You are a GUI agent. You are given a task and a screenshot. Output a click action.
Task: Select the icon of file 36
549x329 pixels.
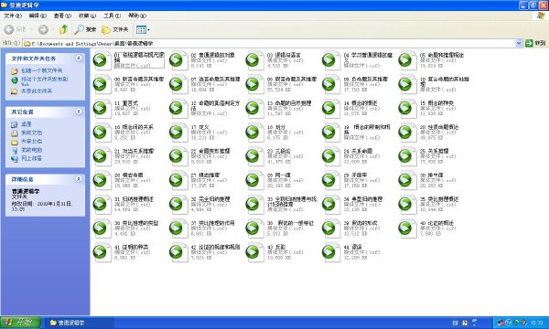(x=102, y=228)
